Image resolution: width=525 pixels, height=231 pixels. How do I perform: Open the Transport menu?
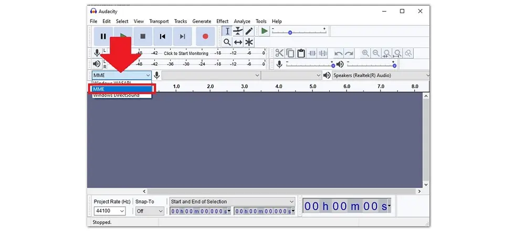pos(159,21)
